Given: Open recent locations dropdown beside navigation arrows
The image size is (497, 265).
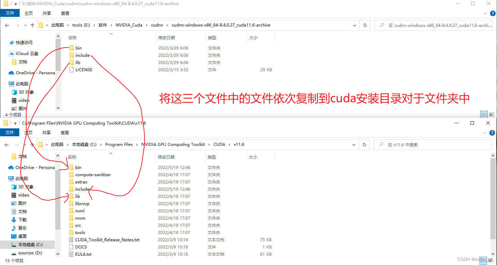Looking at the screenshot, I should [25, 25].
